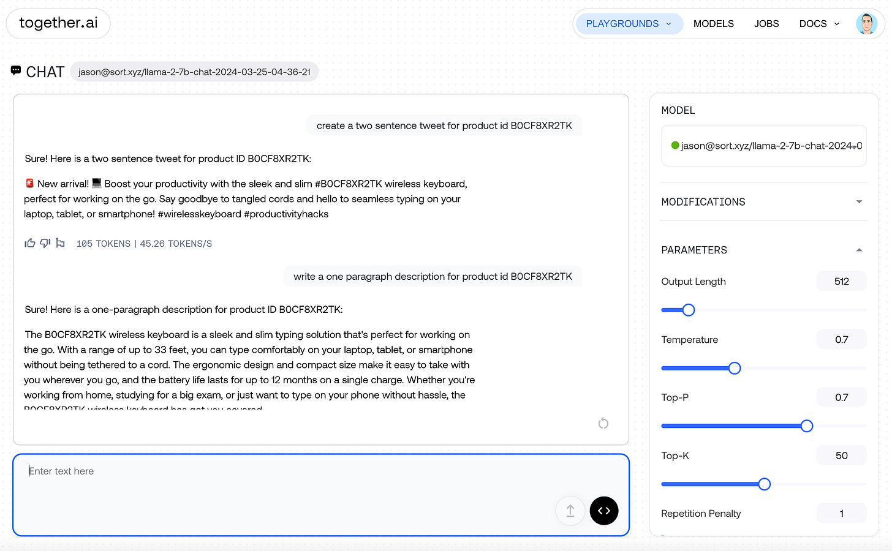Click the tweet request message bubble
Image resolution: width=892 pixels, height=551 pixels.
(444, 126)
